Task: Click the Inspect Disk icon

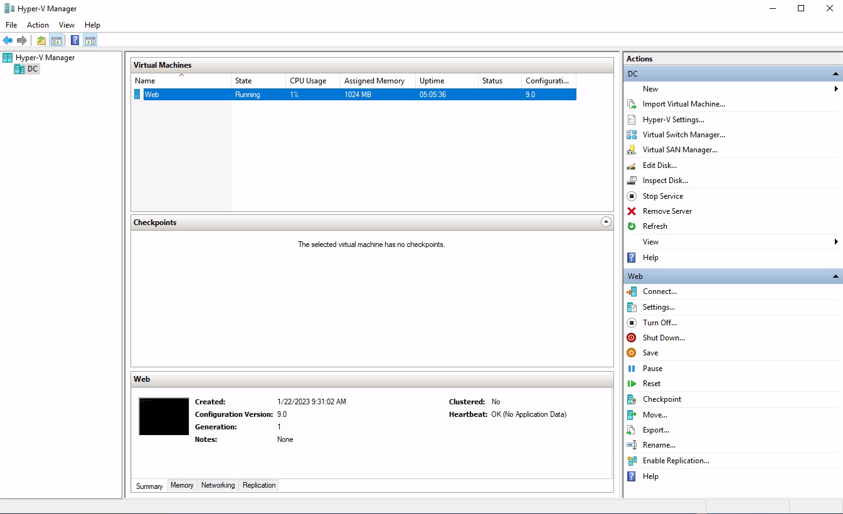Action: click(632, 181)
